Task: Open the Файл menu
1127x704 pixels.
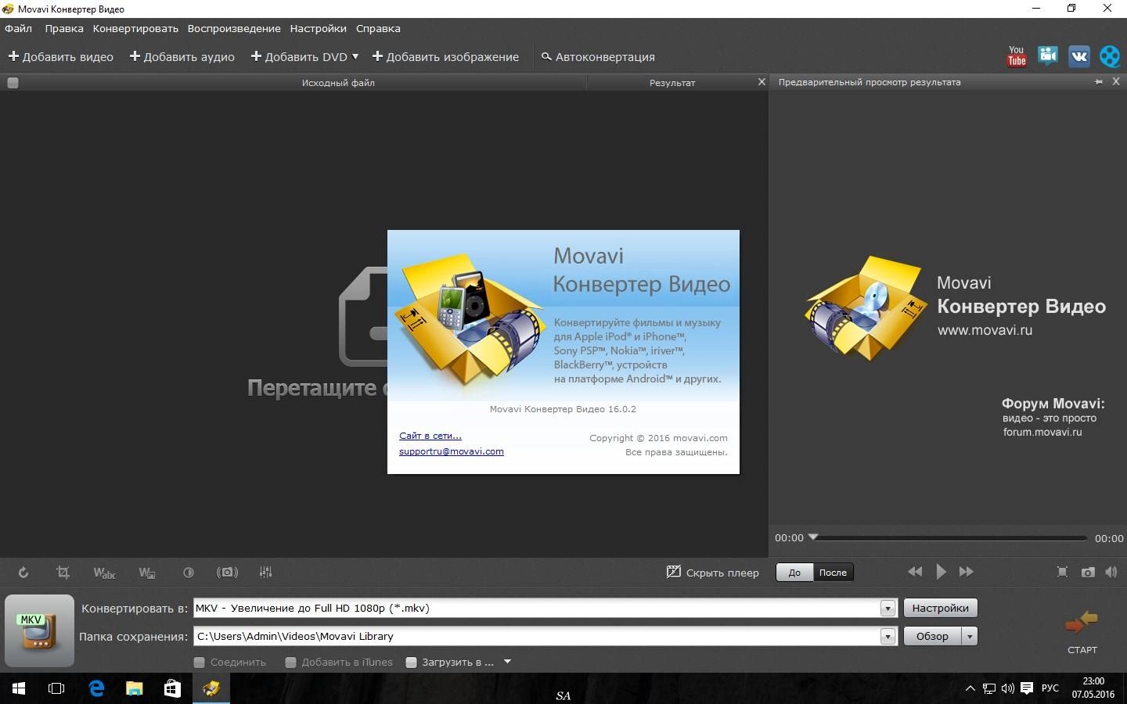Action: coord(19,28)
